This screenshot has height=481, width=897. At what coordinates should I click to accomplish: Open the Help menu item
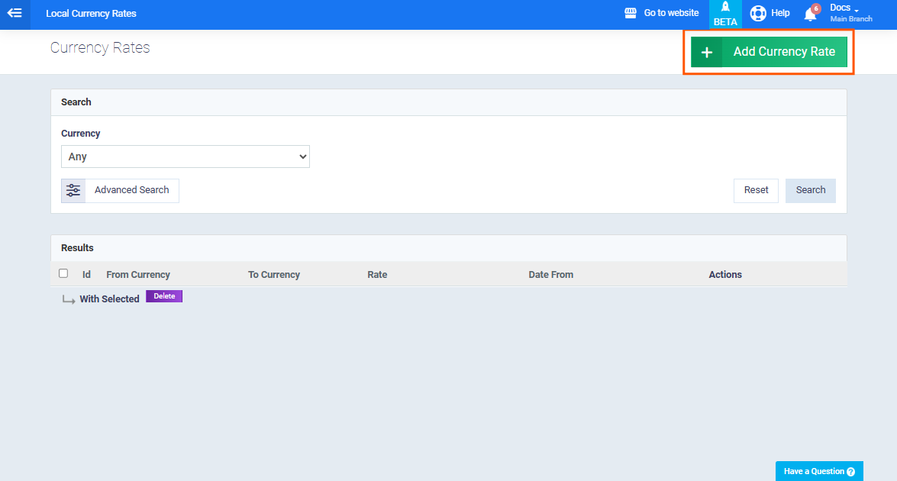(x=780, y=13)
